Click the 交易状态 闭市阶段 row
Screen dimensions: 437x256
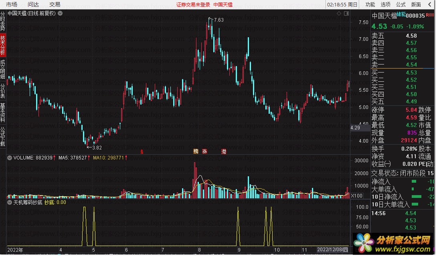tap(403, 173)
